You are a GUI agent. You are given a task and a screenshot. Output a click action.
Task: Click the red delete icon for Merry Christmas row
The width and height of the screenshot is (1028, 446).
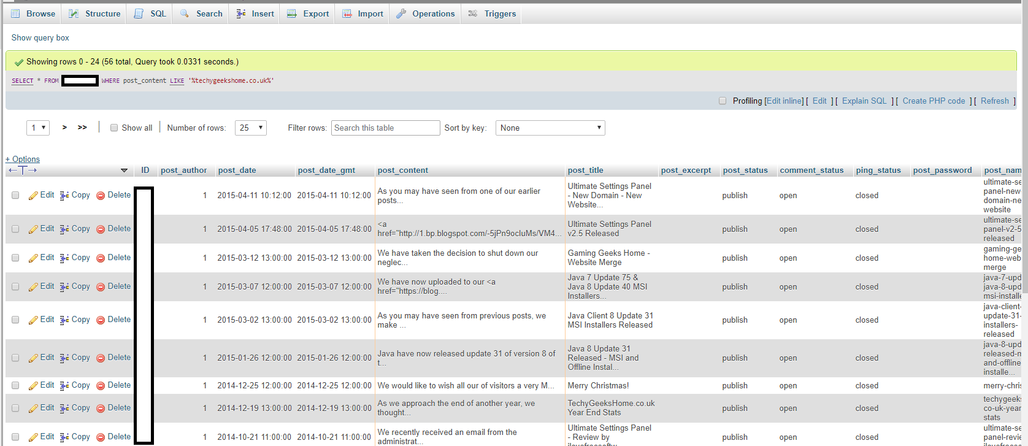tap(101, 386)
